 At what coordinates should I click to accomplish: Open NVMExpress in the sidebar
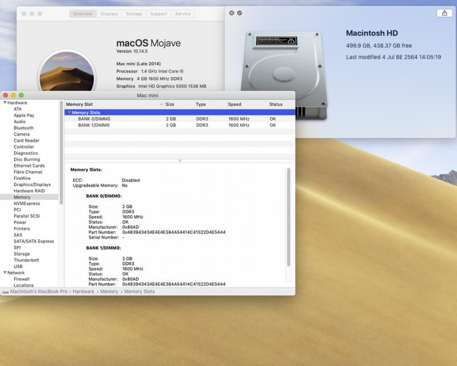coord(27,203)
